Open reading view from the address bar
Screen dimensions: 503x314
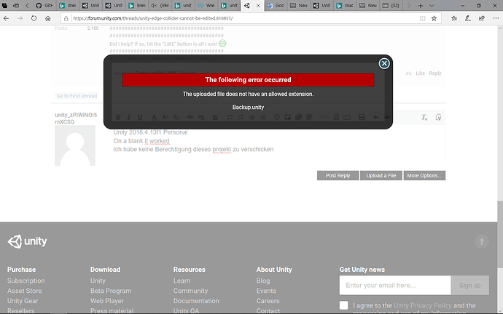(423, 19)
